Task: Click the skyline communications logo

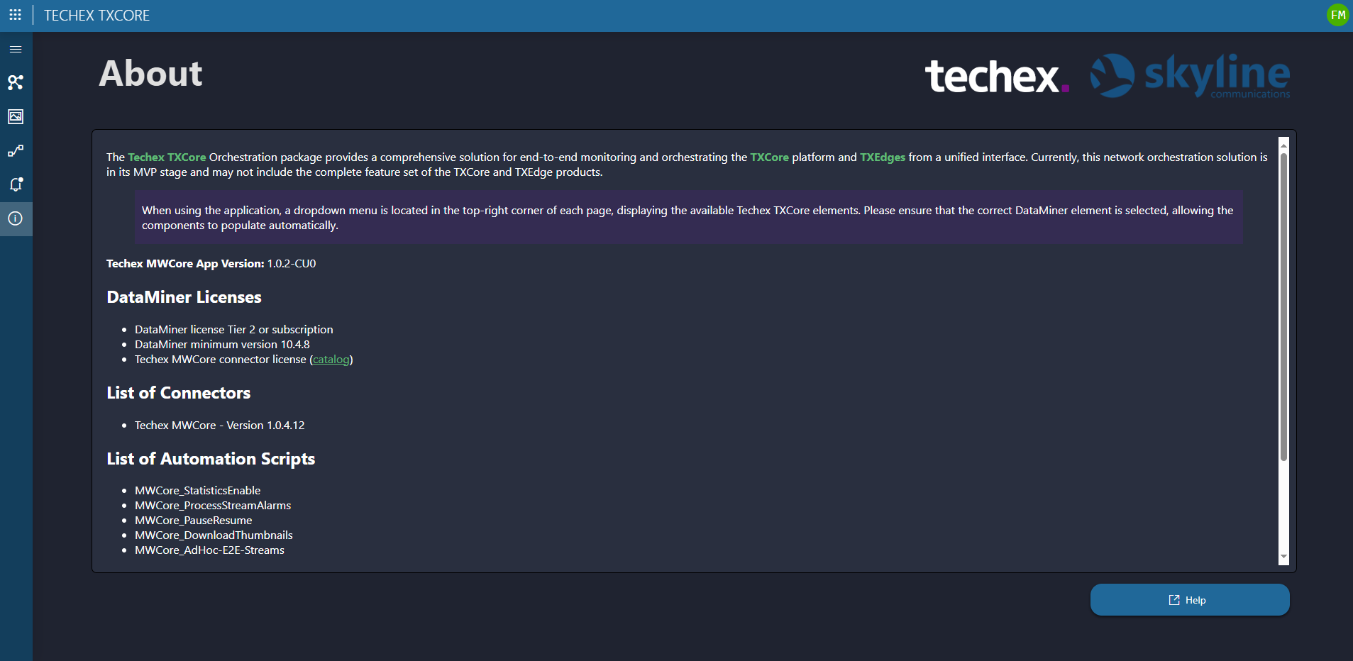Action: click(1190, 76)
